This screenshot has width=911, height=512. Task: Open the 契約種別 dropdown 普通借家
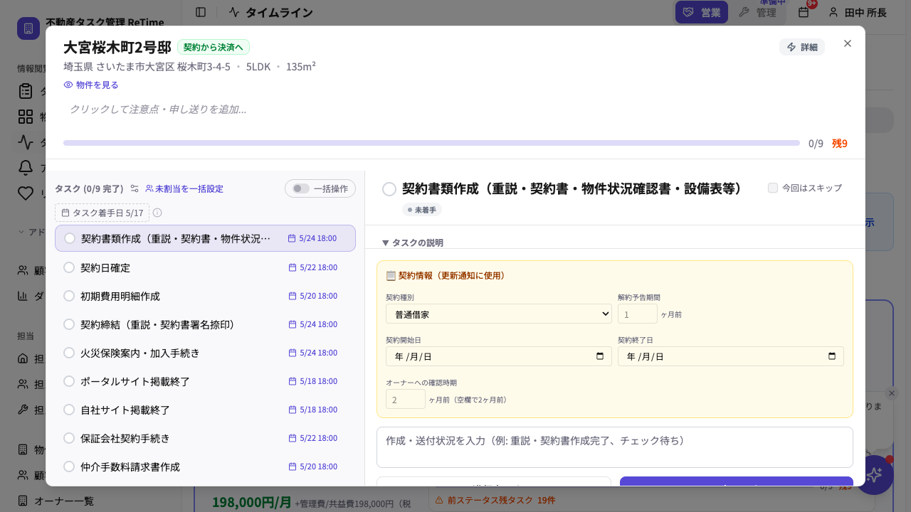(x=499, y=314)
